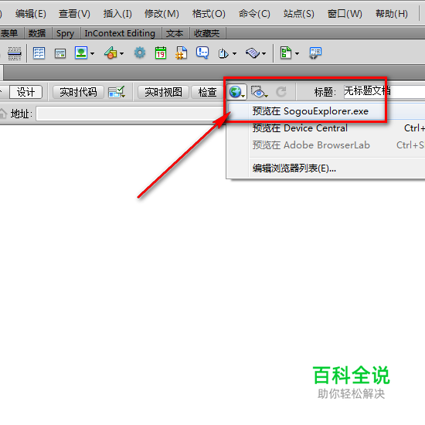The width and height of the screenshot is (425, 425).
Task: Click the insert table icon
Action: click(x=39, y=53)
